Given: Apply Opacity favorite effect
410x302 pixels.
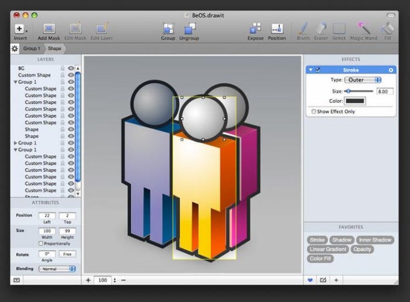Looking at the screenshot, I should pyautogui.click(x=362, y=249).
